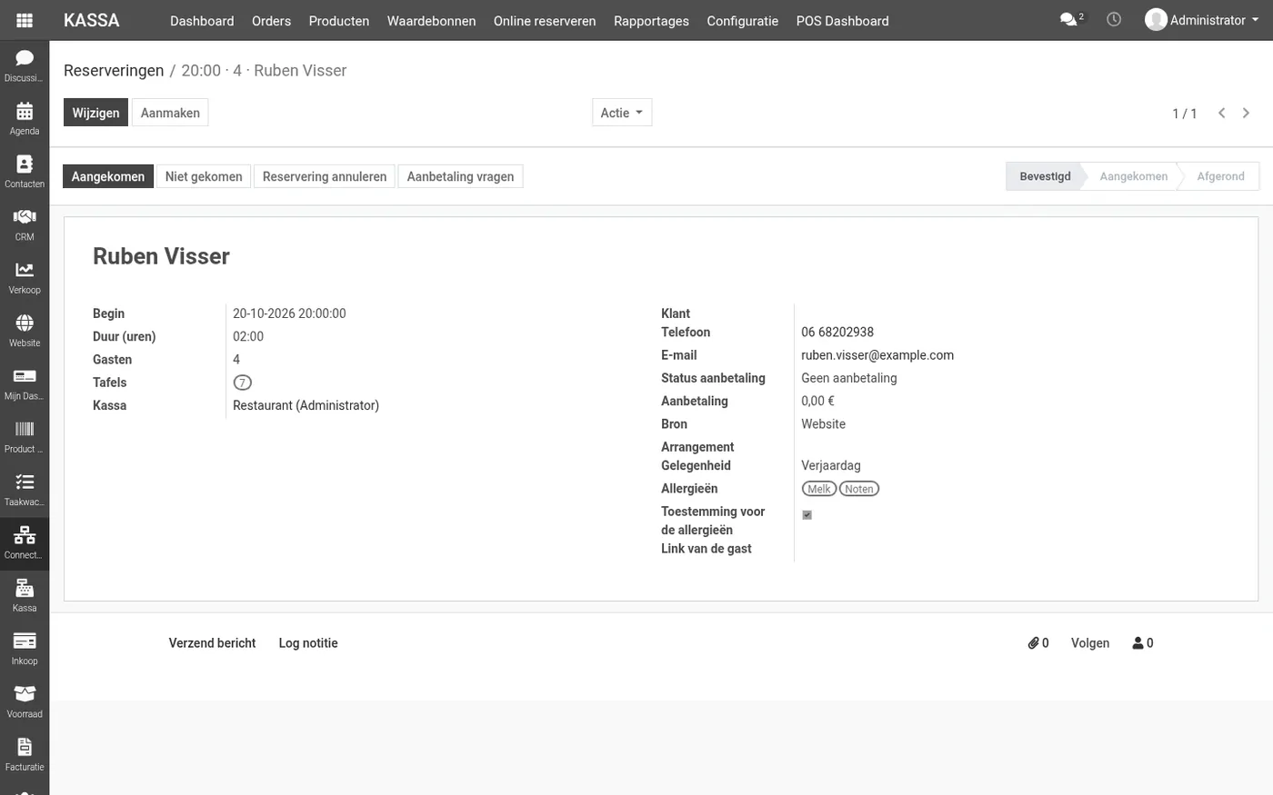Mark reservation as Aangekomen button
Image resolution: width=1273 pixels, height=795 pixels.
point(108,176)
